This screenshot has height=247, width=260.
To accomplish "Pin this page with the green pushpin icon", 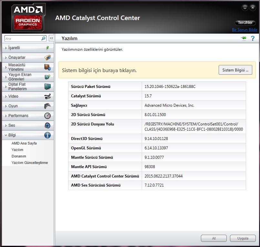I will (244, 38).
